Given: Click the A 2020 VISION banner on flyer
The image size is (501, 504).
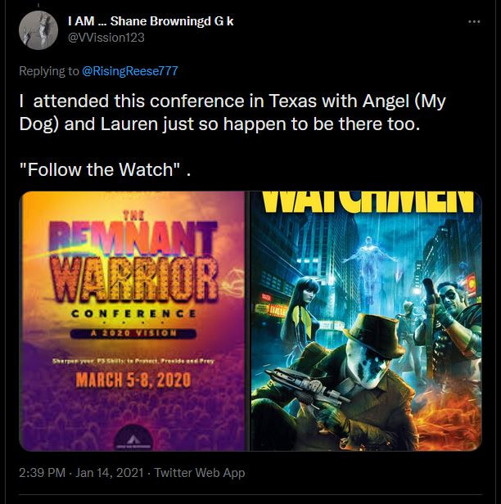Looking at the screenshot, I should [x=133, y=333].
